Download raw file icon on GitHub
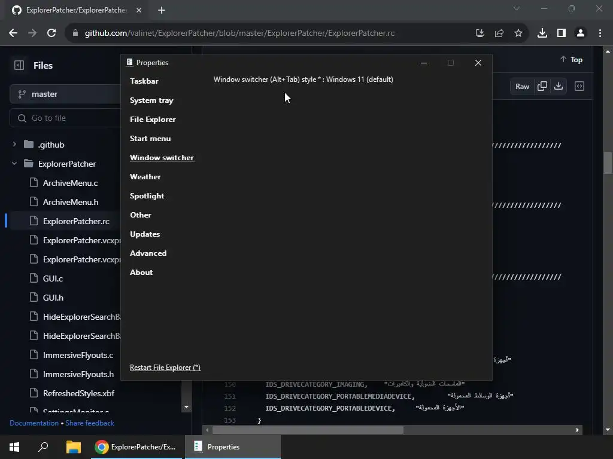 coord(559,86)
